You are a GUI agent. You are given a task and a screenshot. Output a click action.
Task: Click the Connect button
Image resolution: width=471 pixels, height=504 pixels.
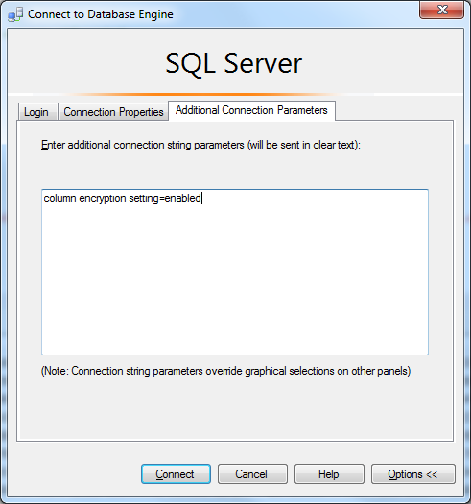pyautogui.click(x=176, y=473)
